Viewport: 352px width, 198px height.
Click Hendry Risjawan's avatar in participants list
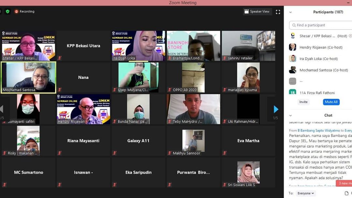tap(293, 47)
